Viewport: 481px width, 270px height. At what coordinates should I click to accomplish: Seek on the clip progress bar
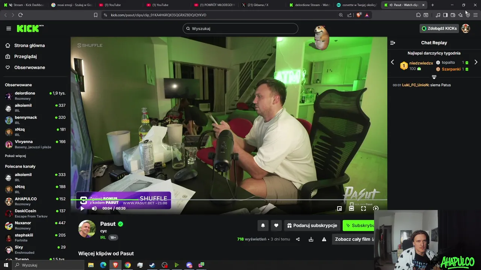(229, 200)
